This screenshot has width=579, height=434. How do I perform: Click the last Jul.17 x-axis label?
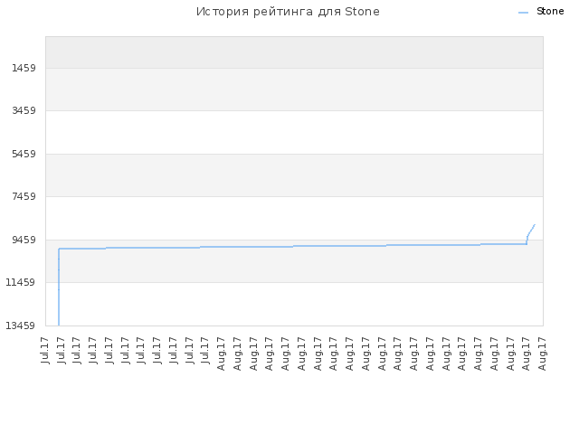coord(205,350)
